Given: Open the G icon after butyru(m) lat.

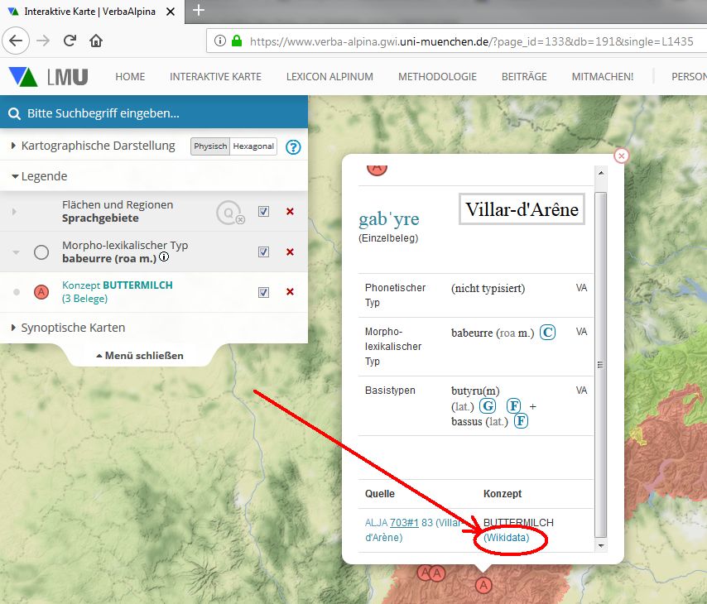Looking at the screenshot, I should pyautogui.click(x=488, y=406).
